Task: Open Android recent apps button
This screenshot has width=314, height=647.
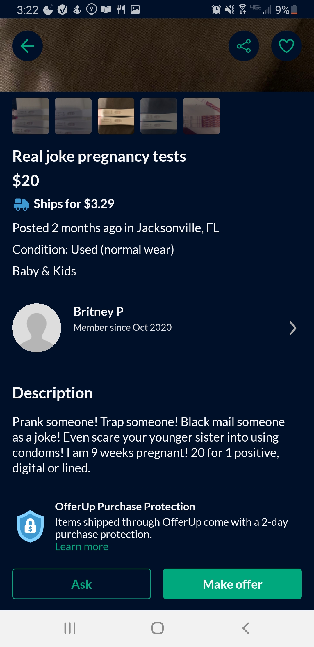Action: point(70,628)
